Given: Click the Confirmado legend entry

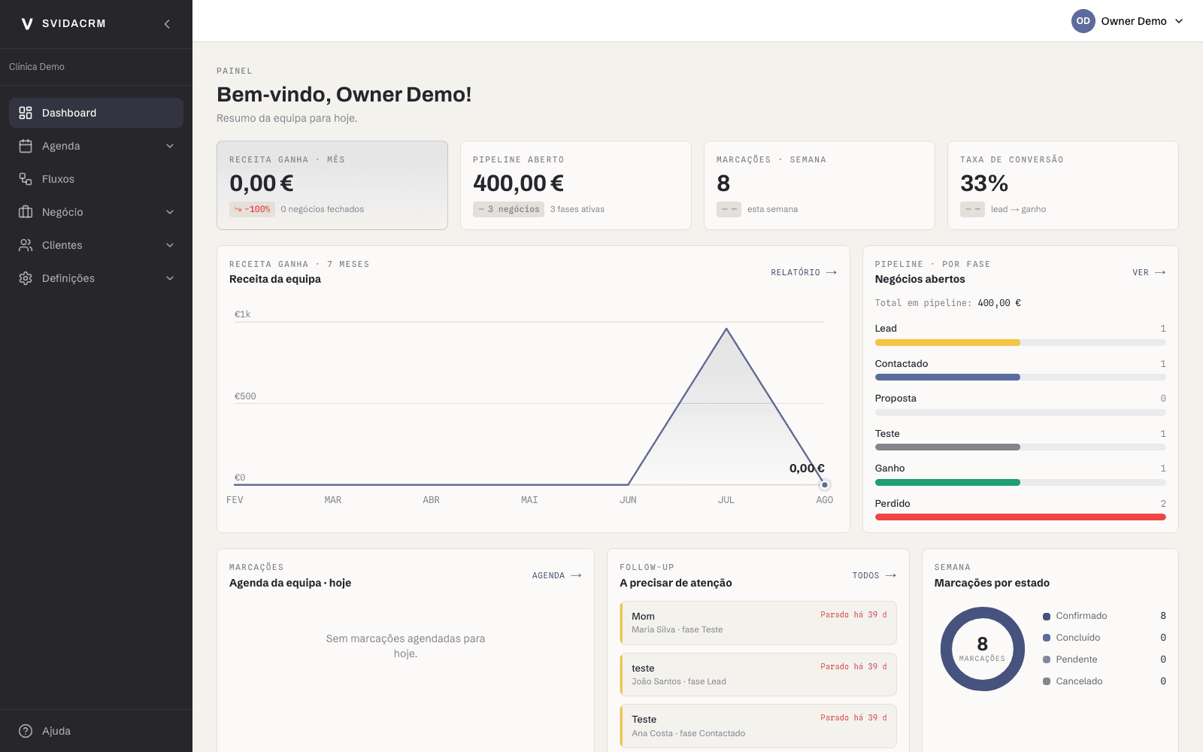Looking at the screenshot, I should point(1105,616).
